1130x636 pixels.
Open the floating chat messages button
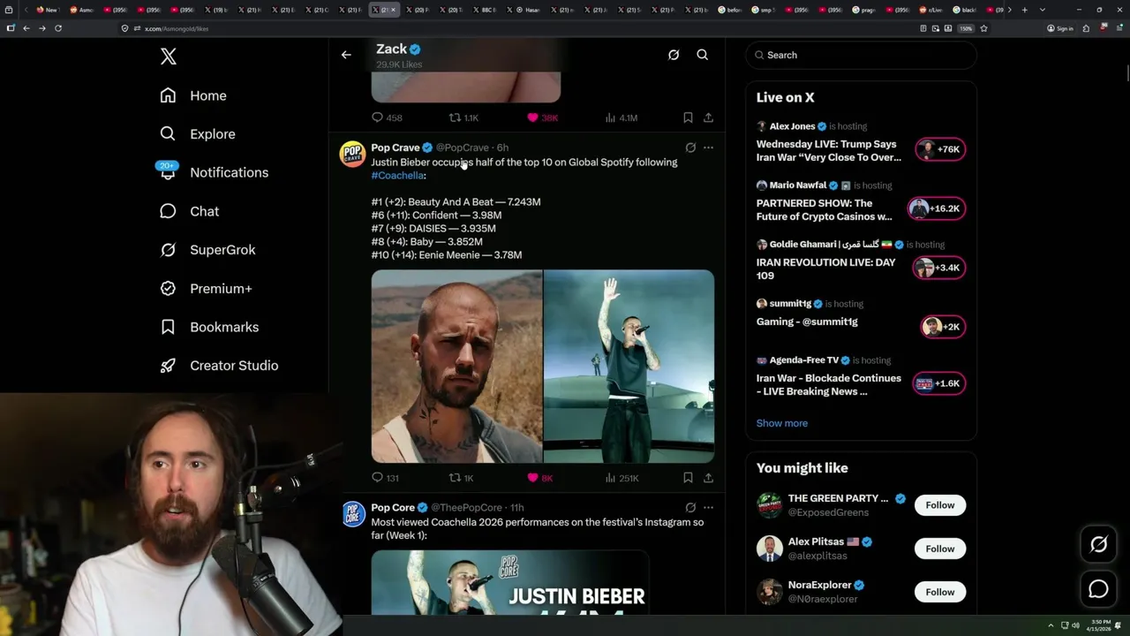click(1098, 589)
